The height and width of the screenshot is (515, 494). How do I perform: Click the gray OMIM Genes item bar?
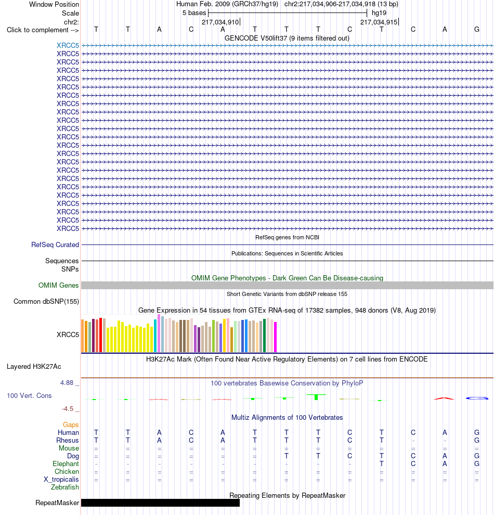click(x=287, y=285)
